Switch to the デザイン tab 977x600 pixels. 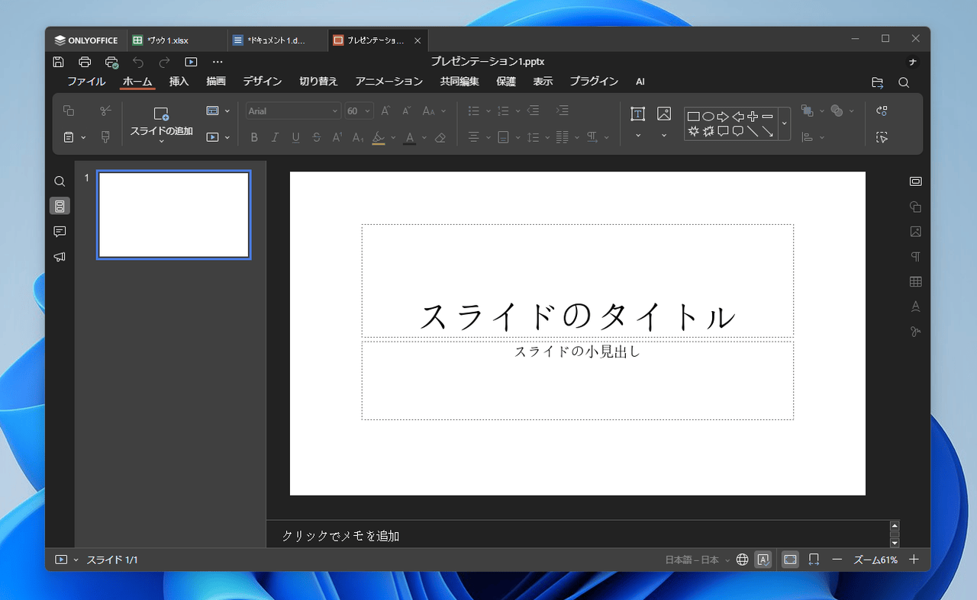pyautogui.click(x=263, y=82)
